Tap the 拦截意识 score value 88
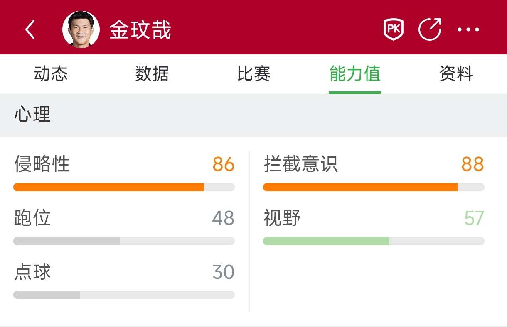Image resolution: width=507 pixels, height=327 pixels. point(473,164)
